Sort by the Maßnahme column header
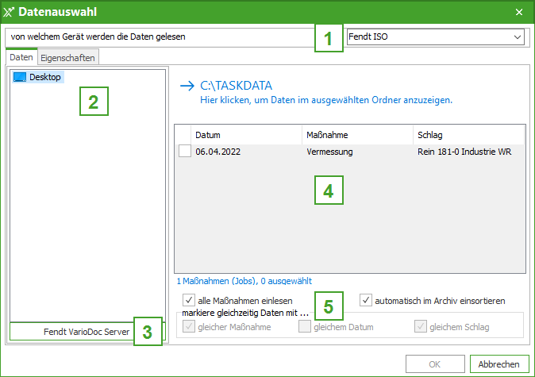The image size is (535, 377). click(356, 134)
